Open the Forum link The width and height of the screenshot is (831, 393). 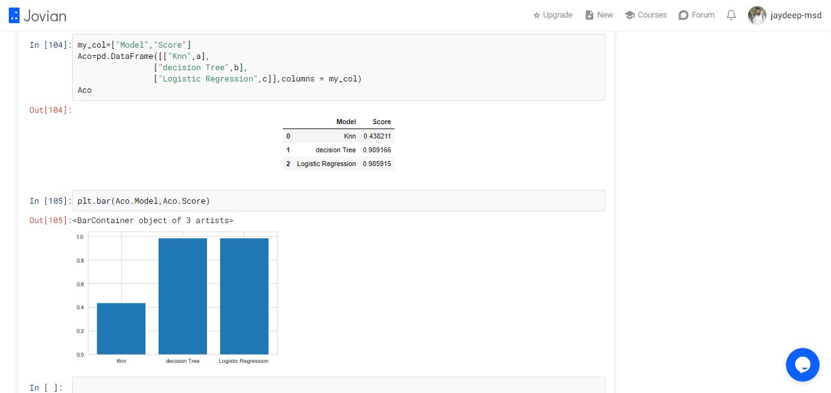pos(703,15)
